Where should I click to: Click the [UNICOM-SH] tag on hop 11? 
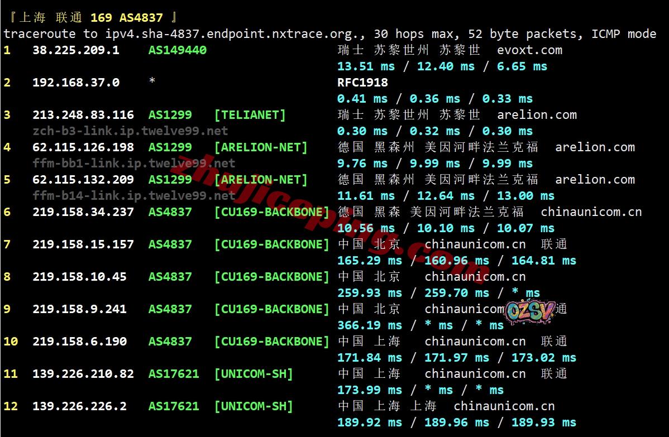(253, 374)
